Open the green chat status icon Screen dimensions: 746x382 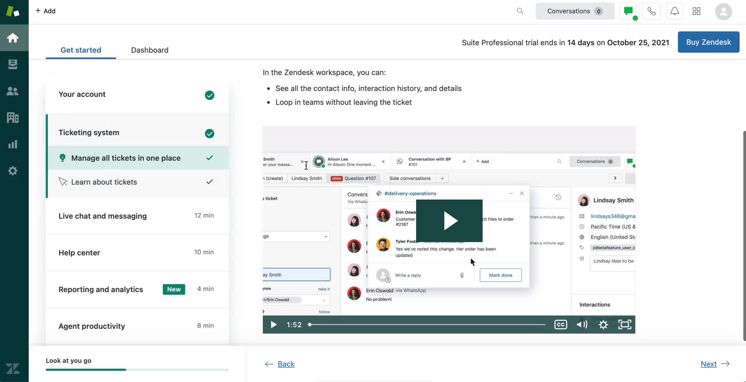629,11
